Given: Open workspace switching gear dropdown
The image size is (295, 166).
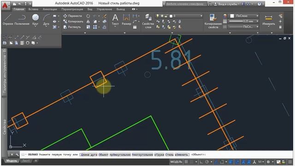Looking at the screenshot, I should coord(272,162).
